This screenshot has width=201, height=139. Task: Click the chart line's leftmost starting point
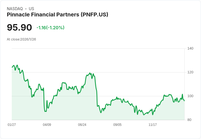[12, 67]
